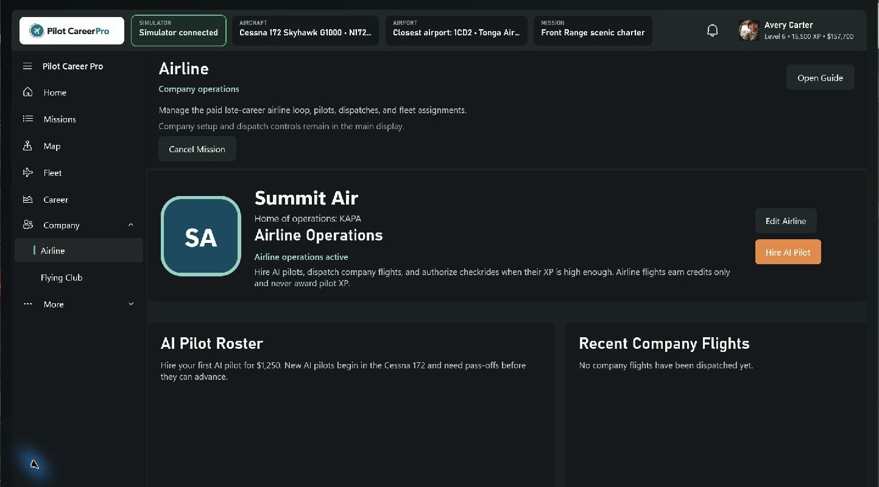The height and width of the screenshot is (487, 879).
Task: Click the Career chart icon
Action: click(27, 200)
